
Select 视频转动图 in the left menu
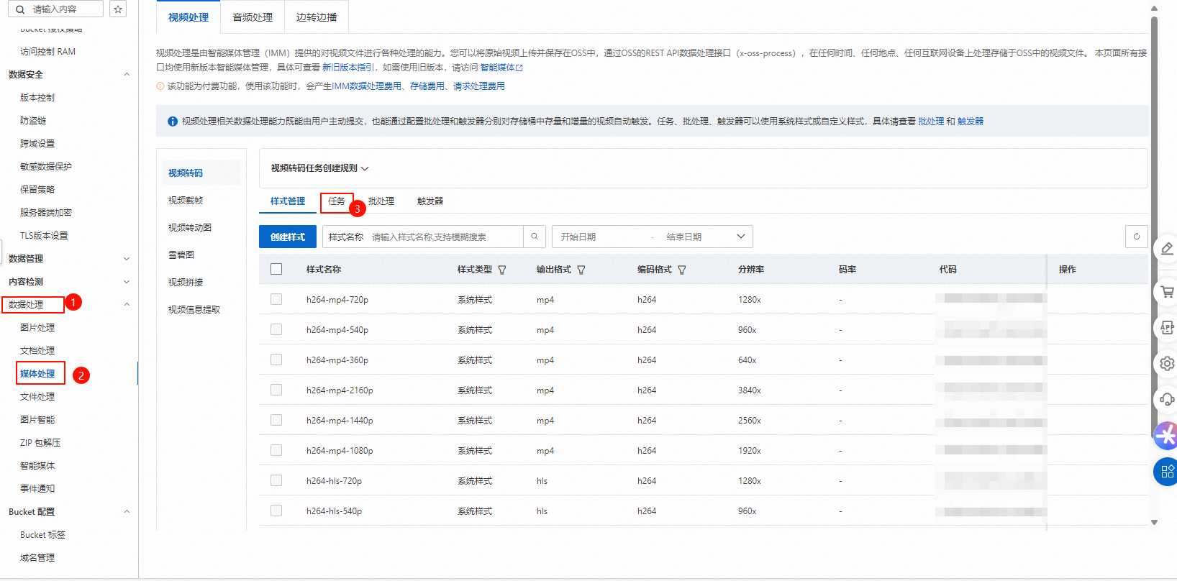pos(190,228)
